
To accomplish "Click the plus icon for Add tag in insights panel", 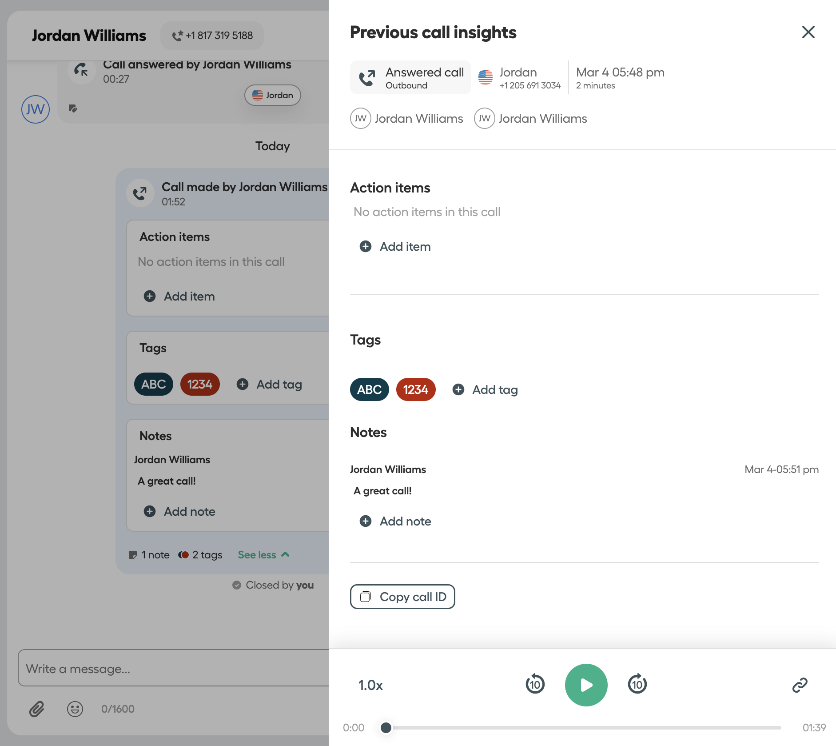I will click(458, 389).
